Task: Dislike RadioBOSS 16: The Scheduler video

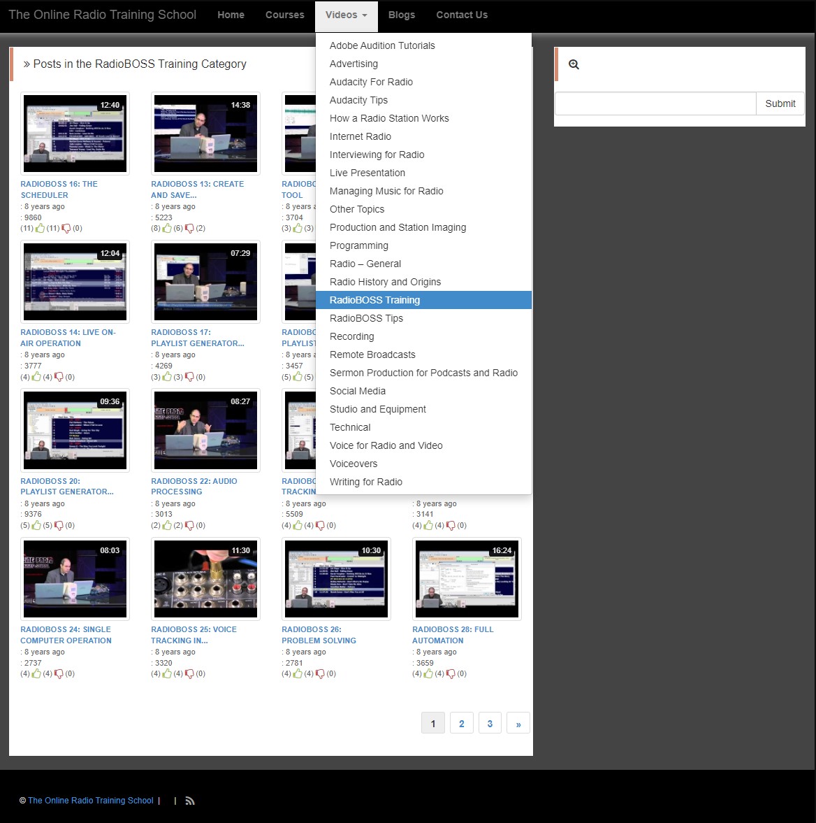Action: 66,229
